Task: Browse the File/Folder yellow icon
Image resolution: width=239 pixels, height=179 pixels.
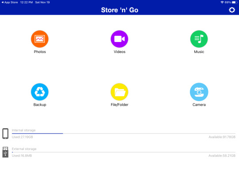Action: tap(119, 92)
